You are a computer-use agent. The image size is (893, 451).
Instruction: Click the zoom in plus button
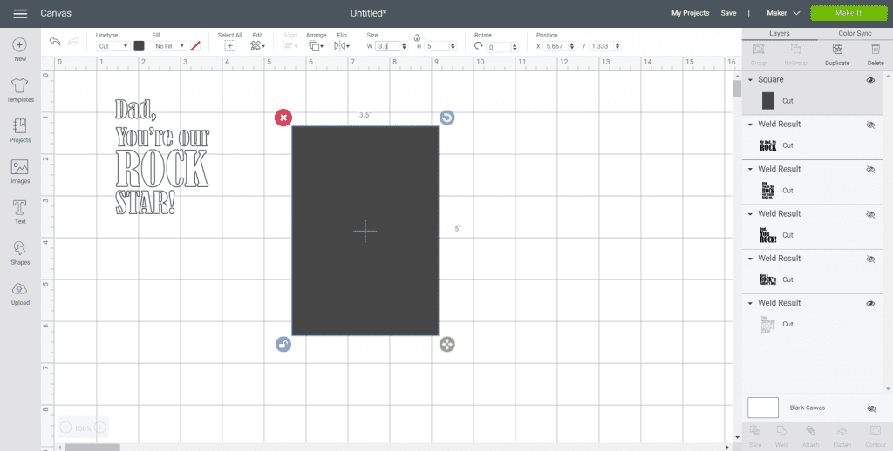click(x=100, y=427)
